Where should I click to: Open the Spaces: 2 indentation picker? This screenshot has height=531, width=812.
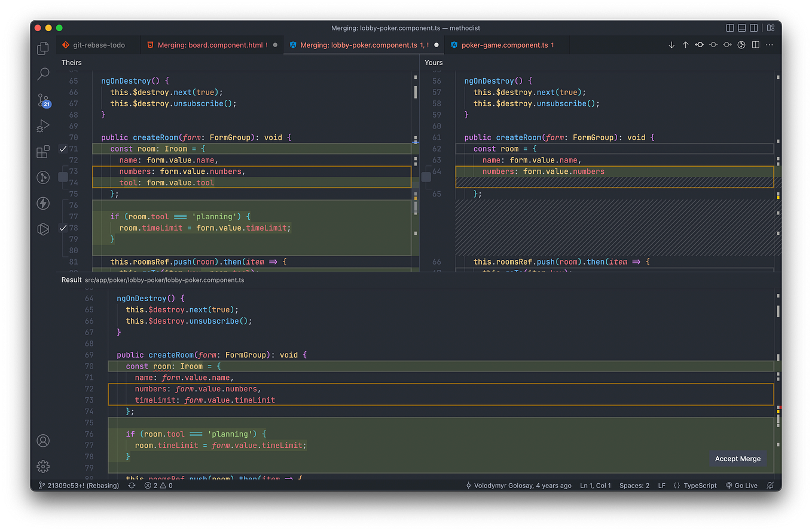[x=634, y=485]
